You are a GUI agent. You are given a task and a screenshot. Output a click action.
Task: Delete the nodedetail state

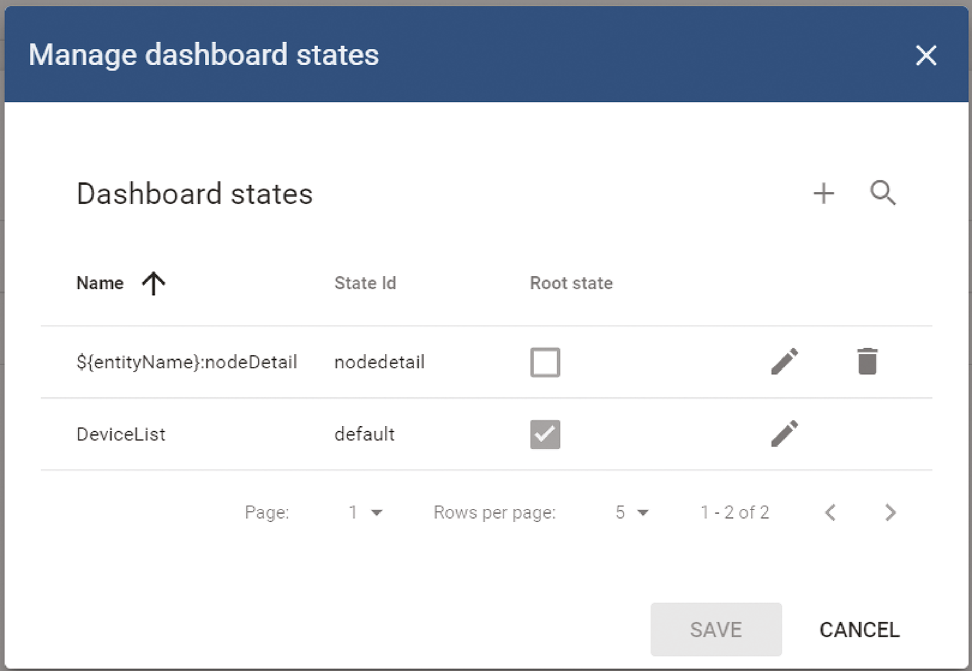click(867, 362)
